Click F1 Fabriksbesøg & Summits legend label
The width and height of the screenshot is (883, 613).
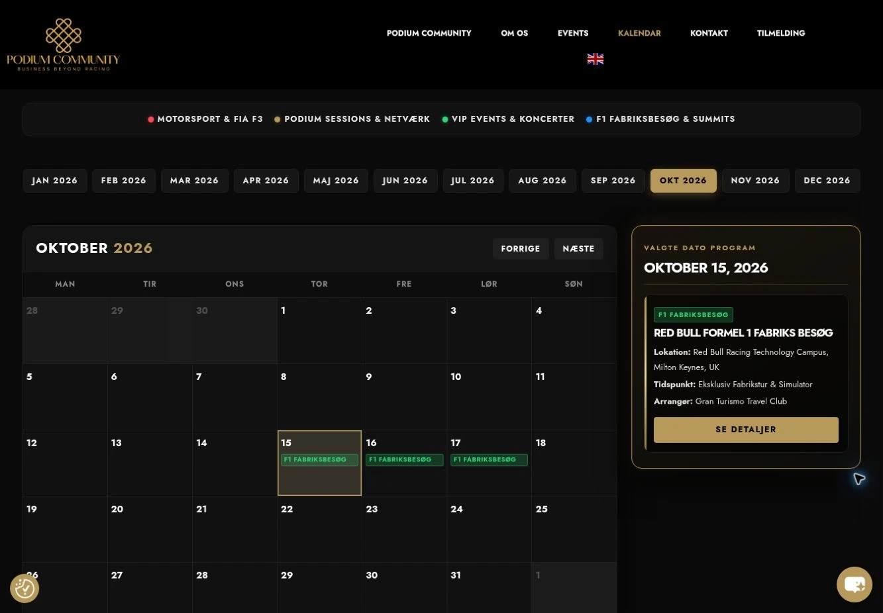tap(666, 119)
